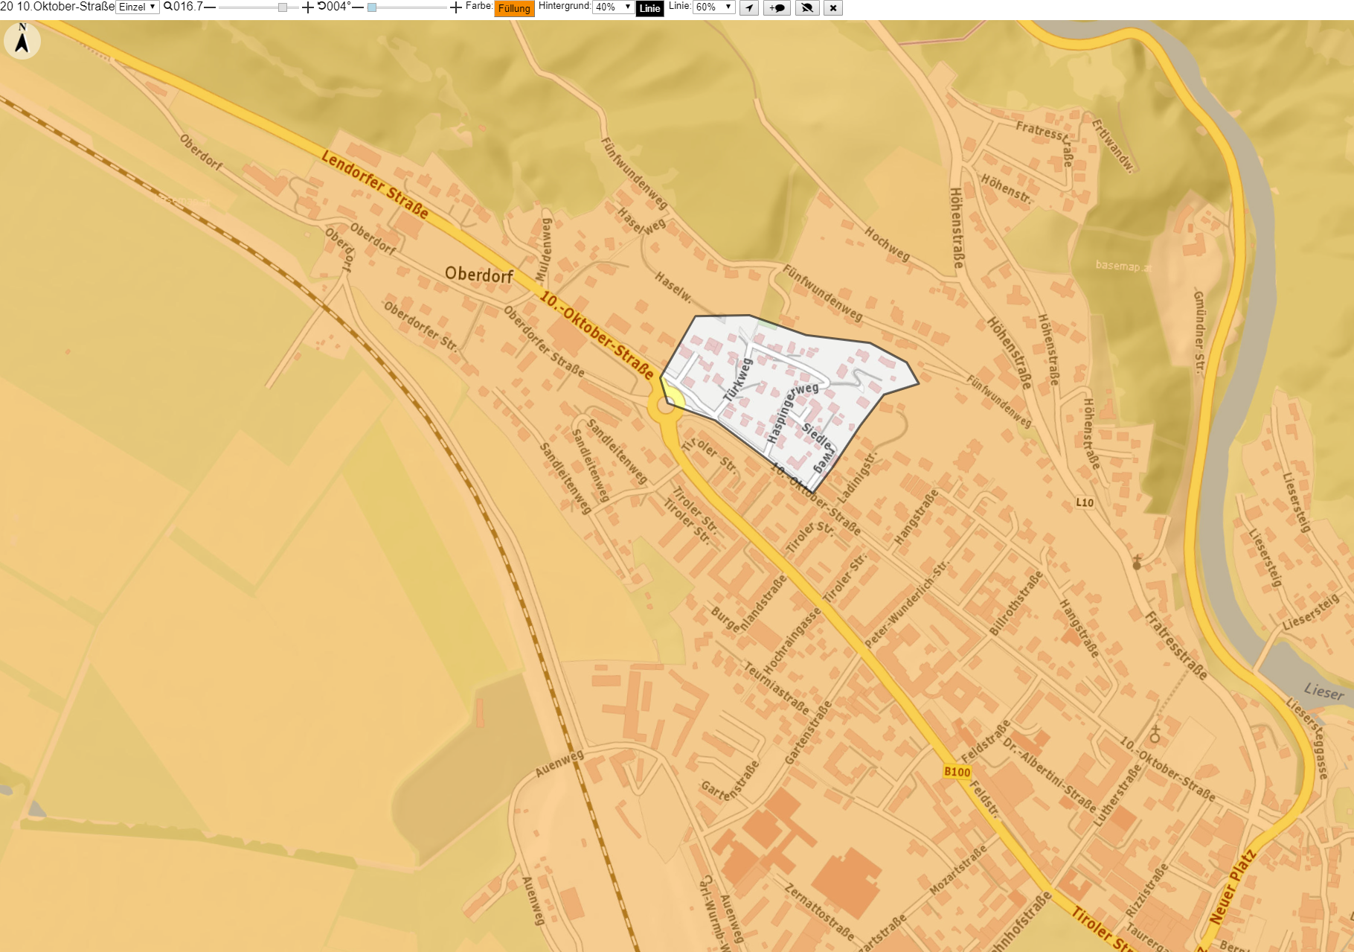Click the rotation reset arrow icon

(x=322, y=7)
